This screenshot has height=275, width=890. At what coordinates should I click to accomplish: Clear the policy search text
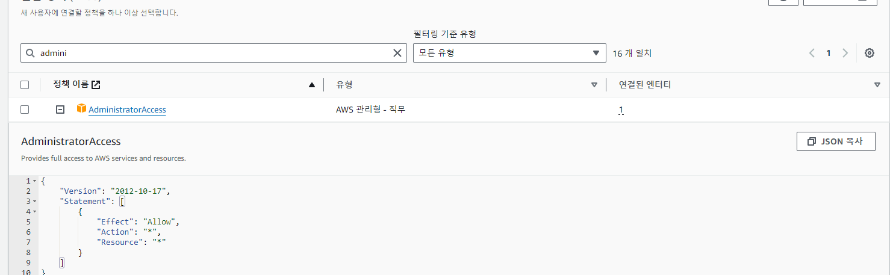[397, 53]
